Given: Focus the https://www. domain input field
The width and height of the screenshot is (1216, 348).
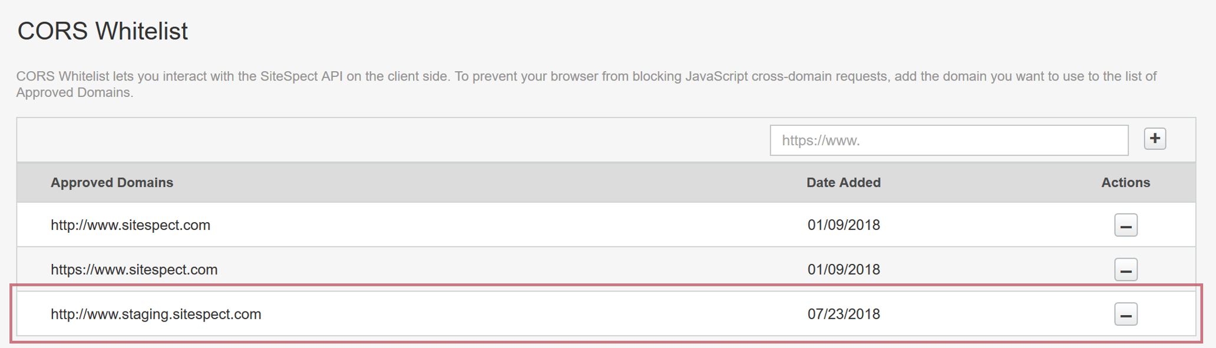Looking at the screenshot, I should pyautogui.click(x=949, y=140).
